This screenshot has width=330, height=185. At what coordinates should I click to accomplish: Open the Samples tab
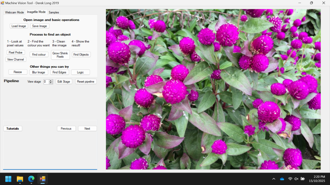pos(54,12)
